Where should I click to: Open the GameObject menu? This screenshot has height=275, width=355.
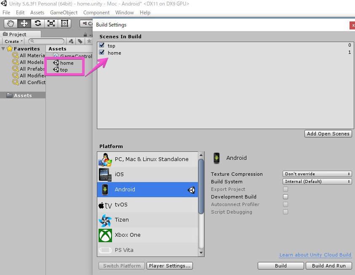tap(64, 13)
